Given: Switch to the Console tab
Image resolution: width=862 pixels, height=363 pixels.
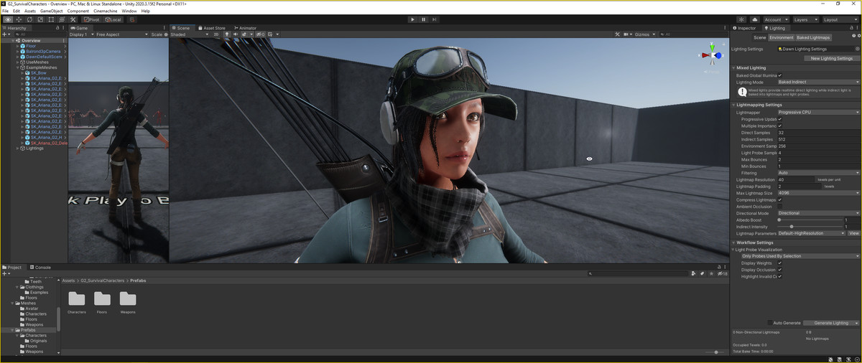Looking at the screenshot, I should click(x=41, y=267).
